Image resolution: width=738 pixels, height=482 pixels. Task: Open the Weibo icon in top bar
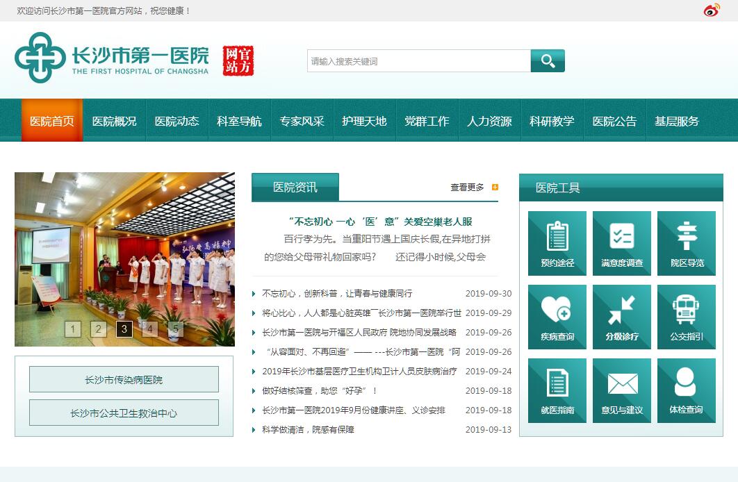point(712,10)
